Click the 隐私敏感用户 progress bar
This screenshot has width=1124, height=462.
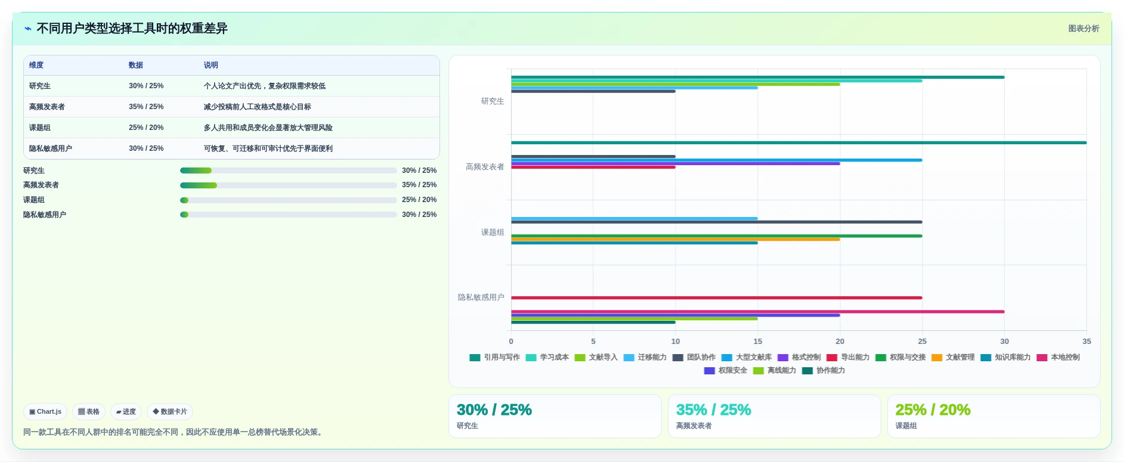coord(289,215)
